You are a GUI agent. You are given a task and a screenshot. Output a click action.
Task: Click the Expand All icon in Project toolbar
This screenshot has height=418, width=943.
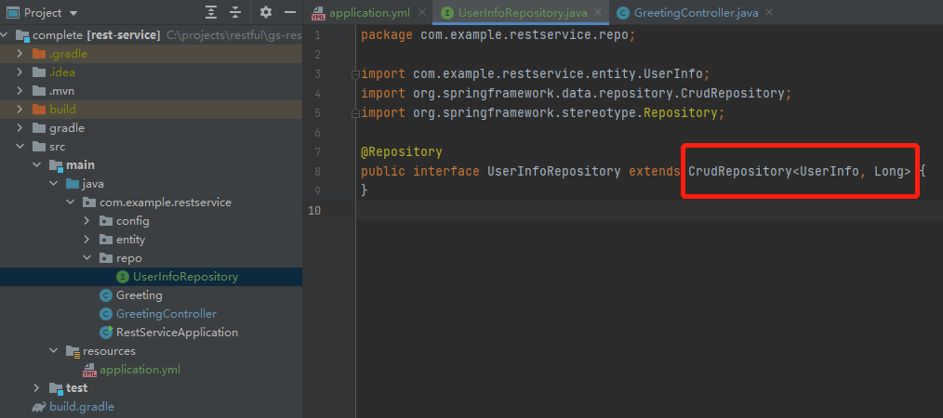(211, 13)
